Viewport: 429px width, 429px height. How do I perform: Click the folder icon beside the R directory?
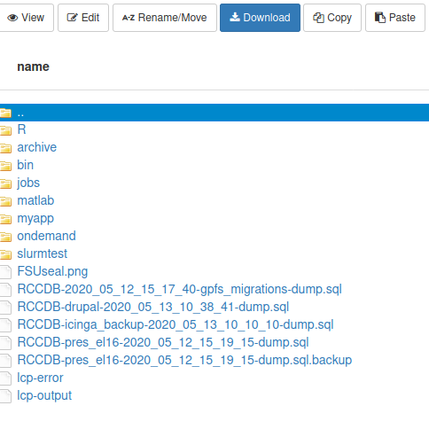coord(5,130)
